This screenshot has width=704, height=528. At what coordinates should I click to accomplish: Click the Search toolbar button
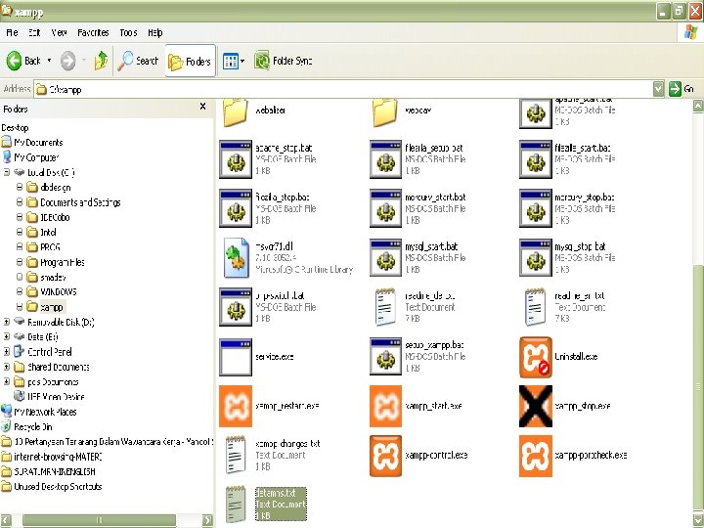pos(138,61)
